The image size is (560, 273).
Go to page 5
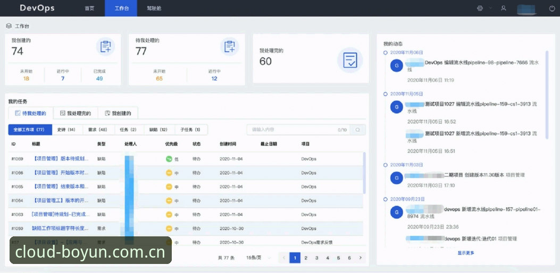point(339,258)
